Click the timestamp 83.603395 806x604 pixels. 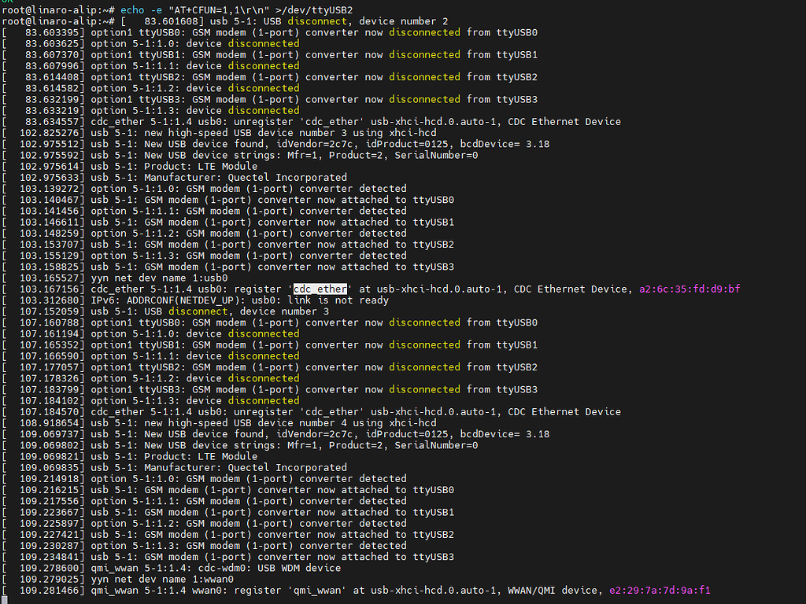click(52, 32)
